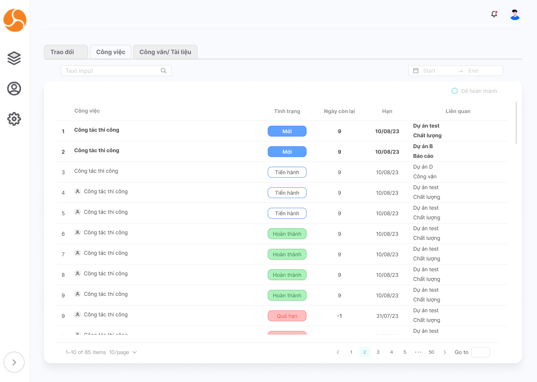Click Dự án B related text
Screen dimensions: 537x382
423,146
